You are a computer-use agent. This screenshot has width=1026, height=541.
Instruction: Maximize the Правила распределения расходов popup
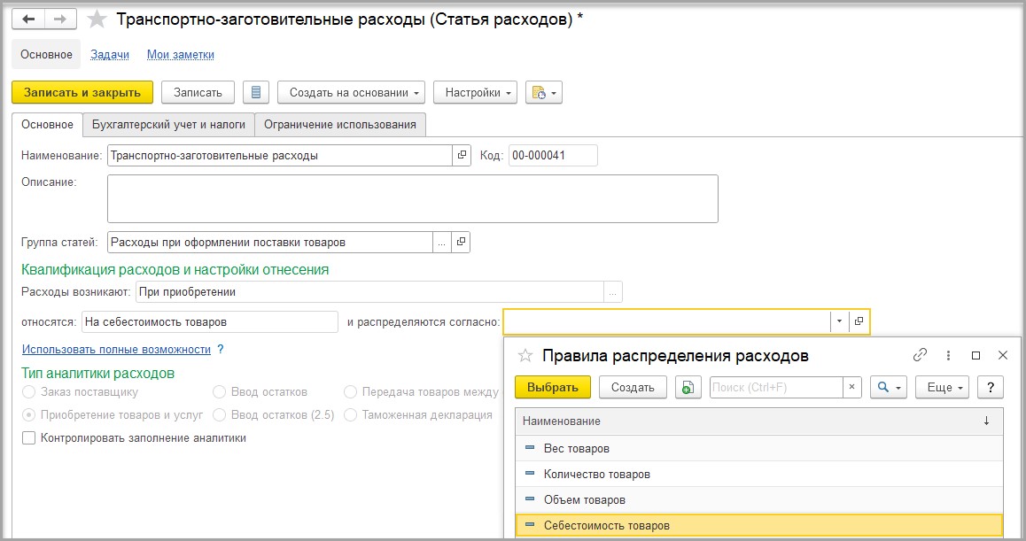975,355
